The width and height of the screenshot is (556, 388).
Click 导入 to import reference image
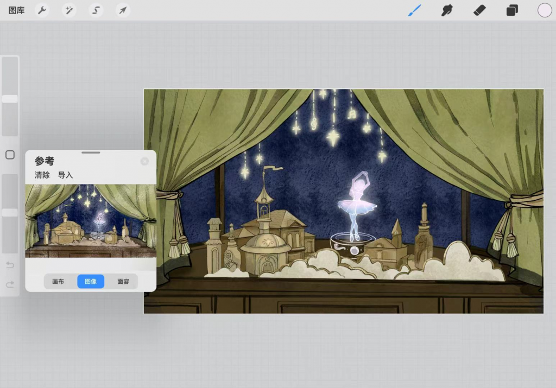pos(65,175)
